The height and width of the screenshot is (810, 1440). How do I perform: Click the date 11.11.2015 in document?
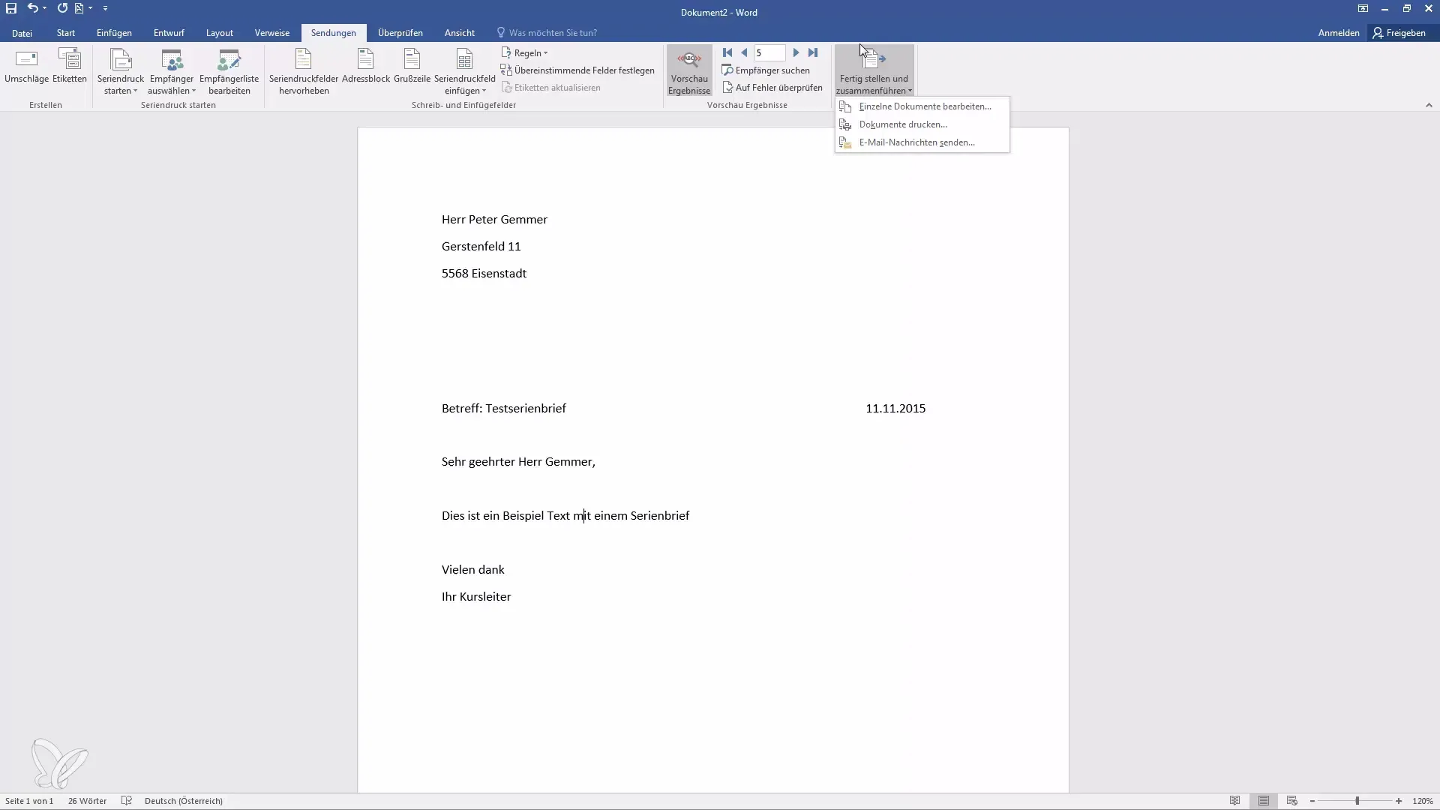[895, 409]
